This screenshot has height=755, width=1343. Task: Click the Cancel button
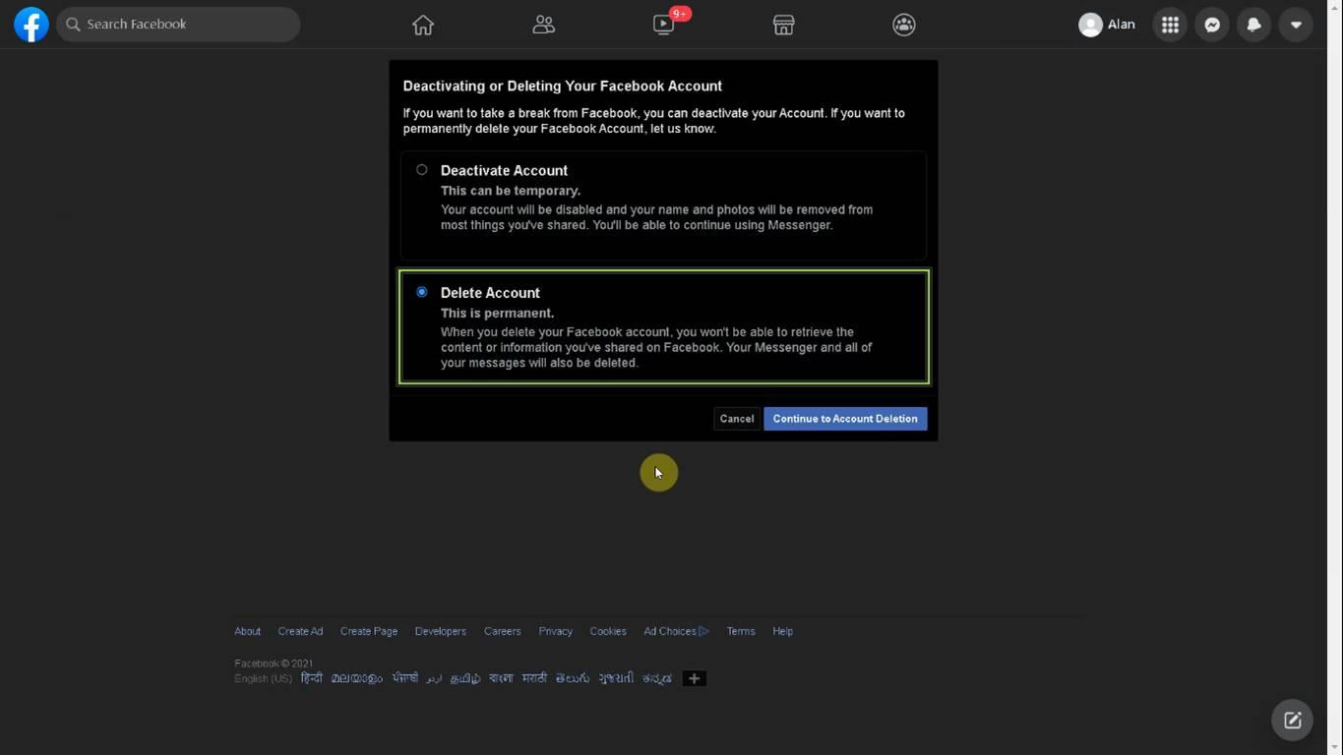[x=737, y=419]
